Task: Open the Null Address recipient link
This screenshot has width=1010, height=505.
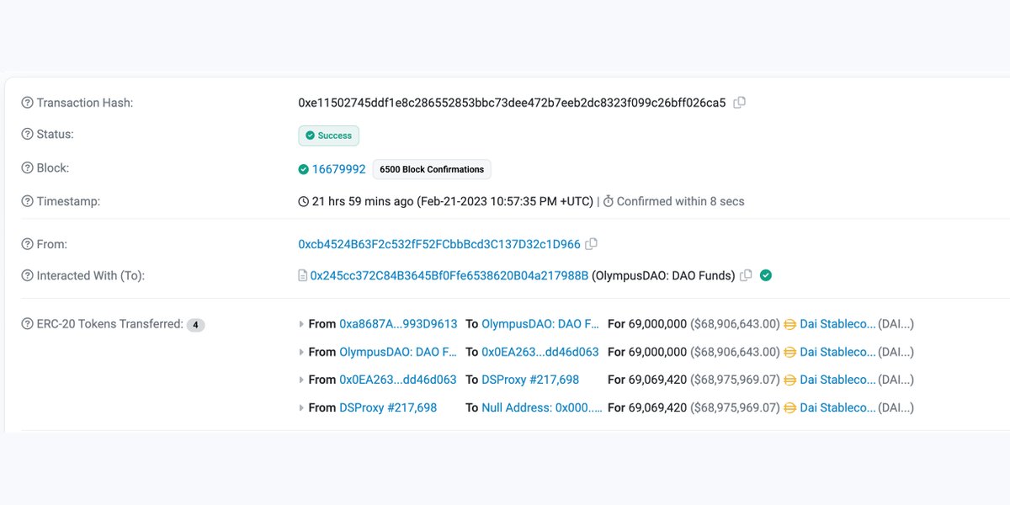Action: coord(541,407)
